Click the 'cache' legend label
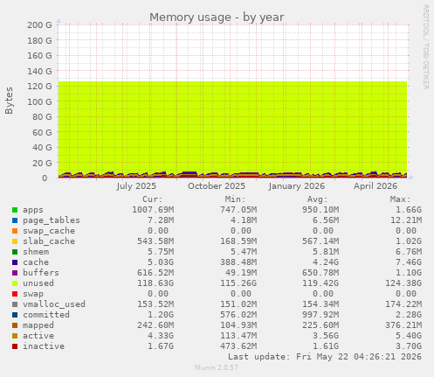The width and height of the screenshot is (434, 377). coord(36,262)
